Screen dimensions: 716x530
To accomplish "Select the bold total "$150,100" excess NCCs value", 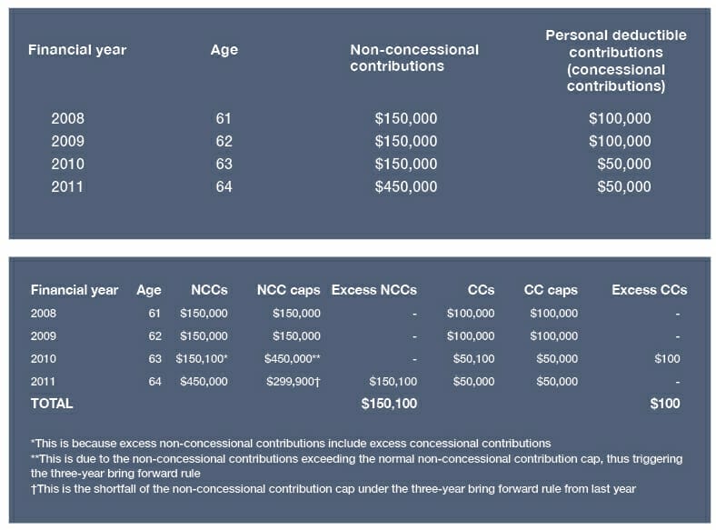I will [389, 403].
